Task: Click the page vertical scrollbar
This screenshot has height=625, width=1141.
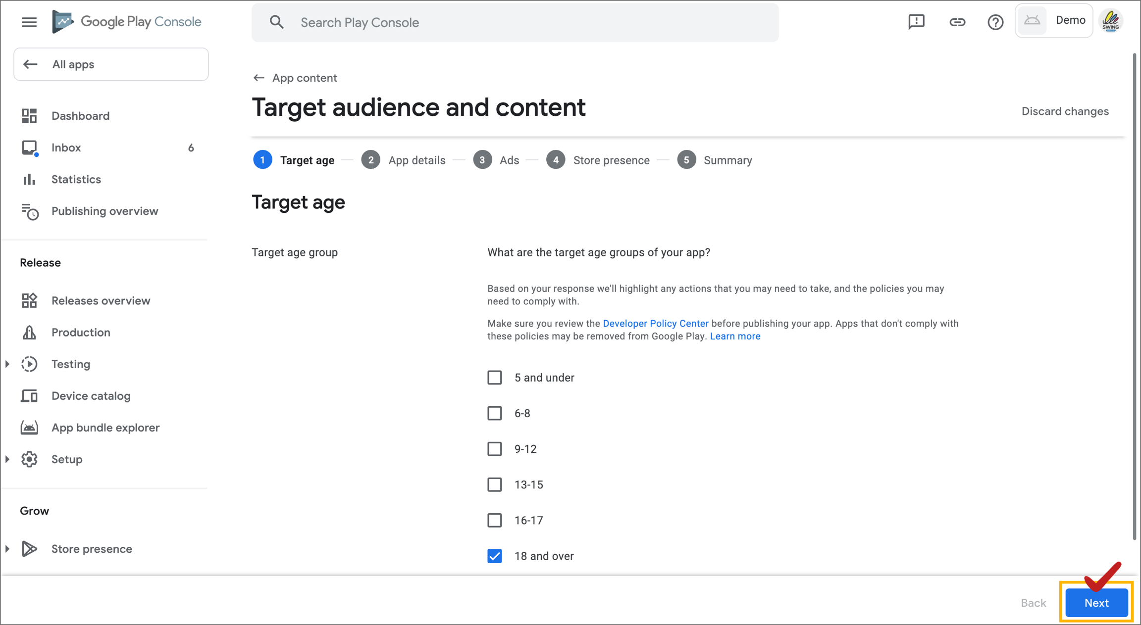Action: [1135, 297]
